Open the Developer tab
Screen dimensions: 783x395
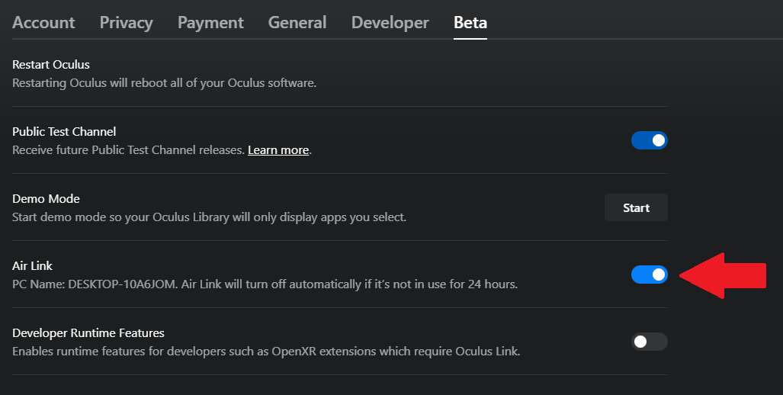(x=390, y=23)
